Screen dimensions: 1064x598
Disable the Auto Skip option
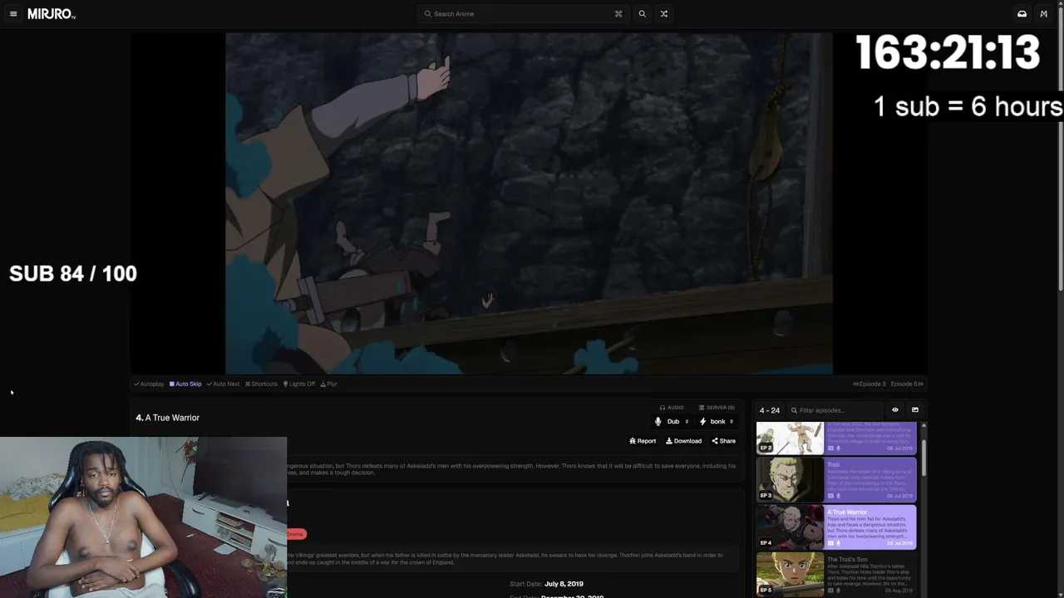[185, 384]
